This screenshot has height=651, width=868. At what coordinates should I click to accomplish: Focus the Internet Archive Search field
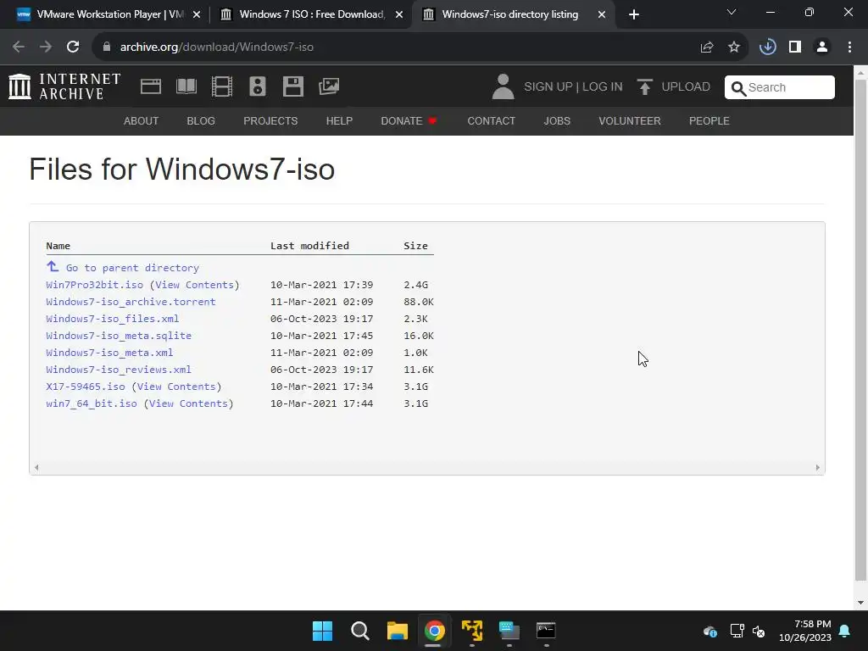780,87
